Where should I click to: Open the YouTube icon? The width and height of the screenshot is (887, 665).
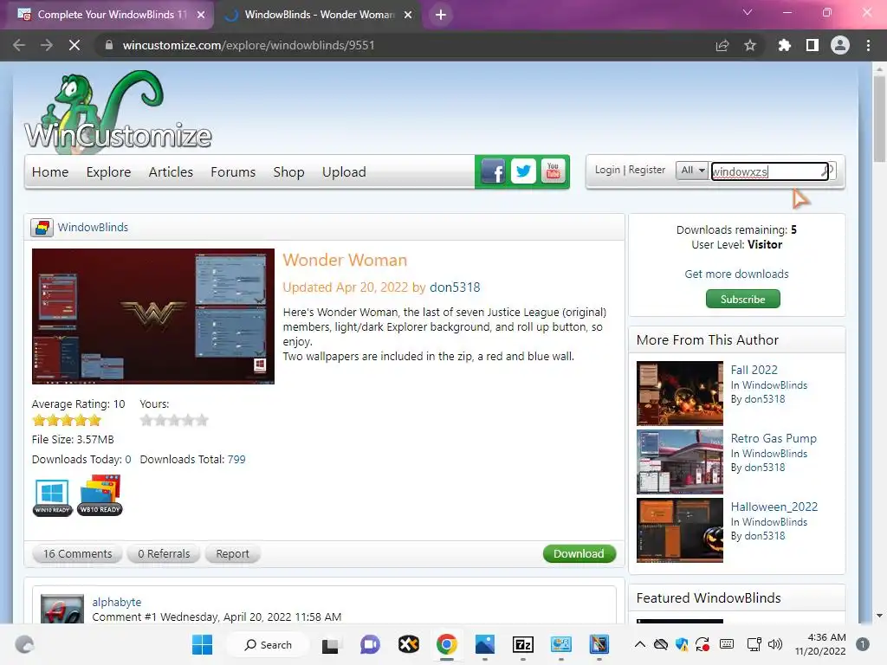pos(553,171)
